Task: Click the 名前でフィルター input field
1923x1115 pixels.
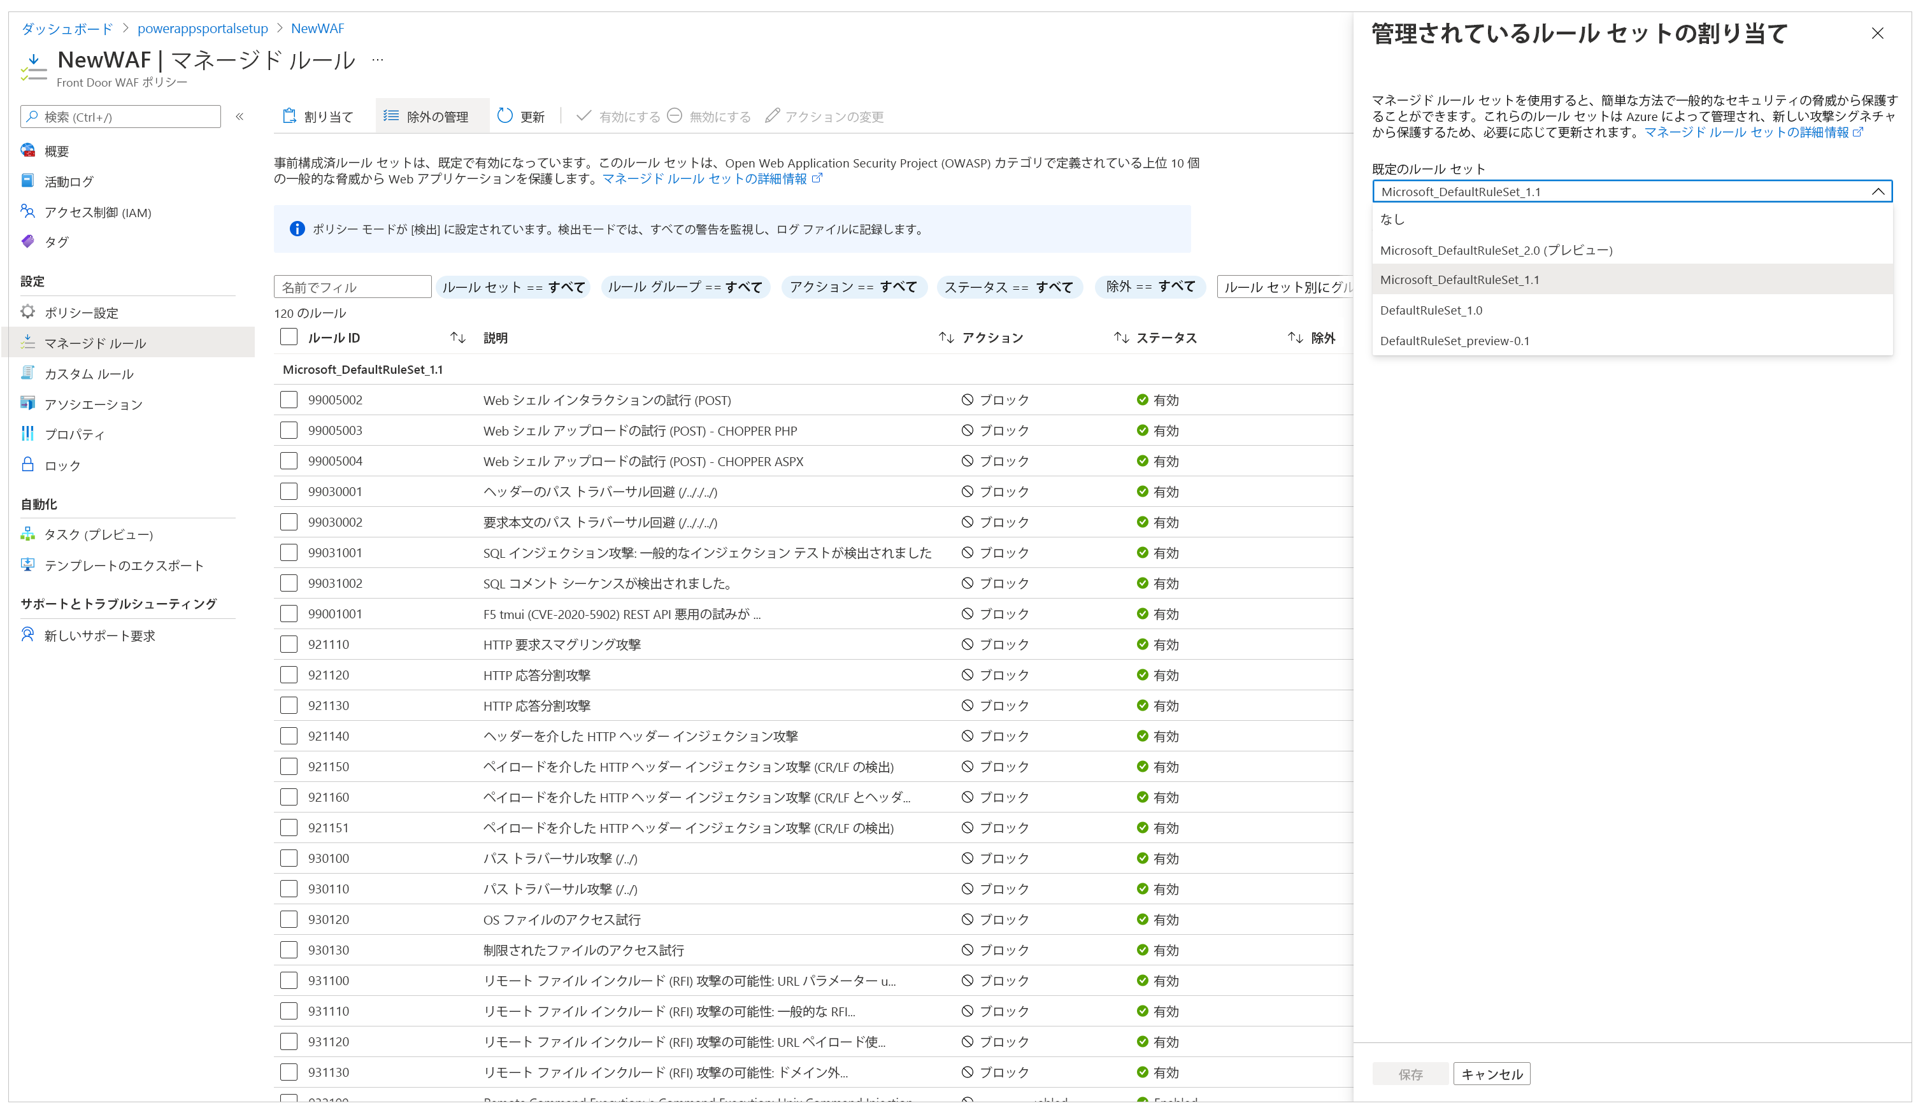Action: tap(352, 287)
